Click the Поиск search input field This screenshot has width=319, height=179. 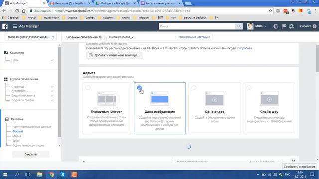click(197, 26)
